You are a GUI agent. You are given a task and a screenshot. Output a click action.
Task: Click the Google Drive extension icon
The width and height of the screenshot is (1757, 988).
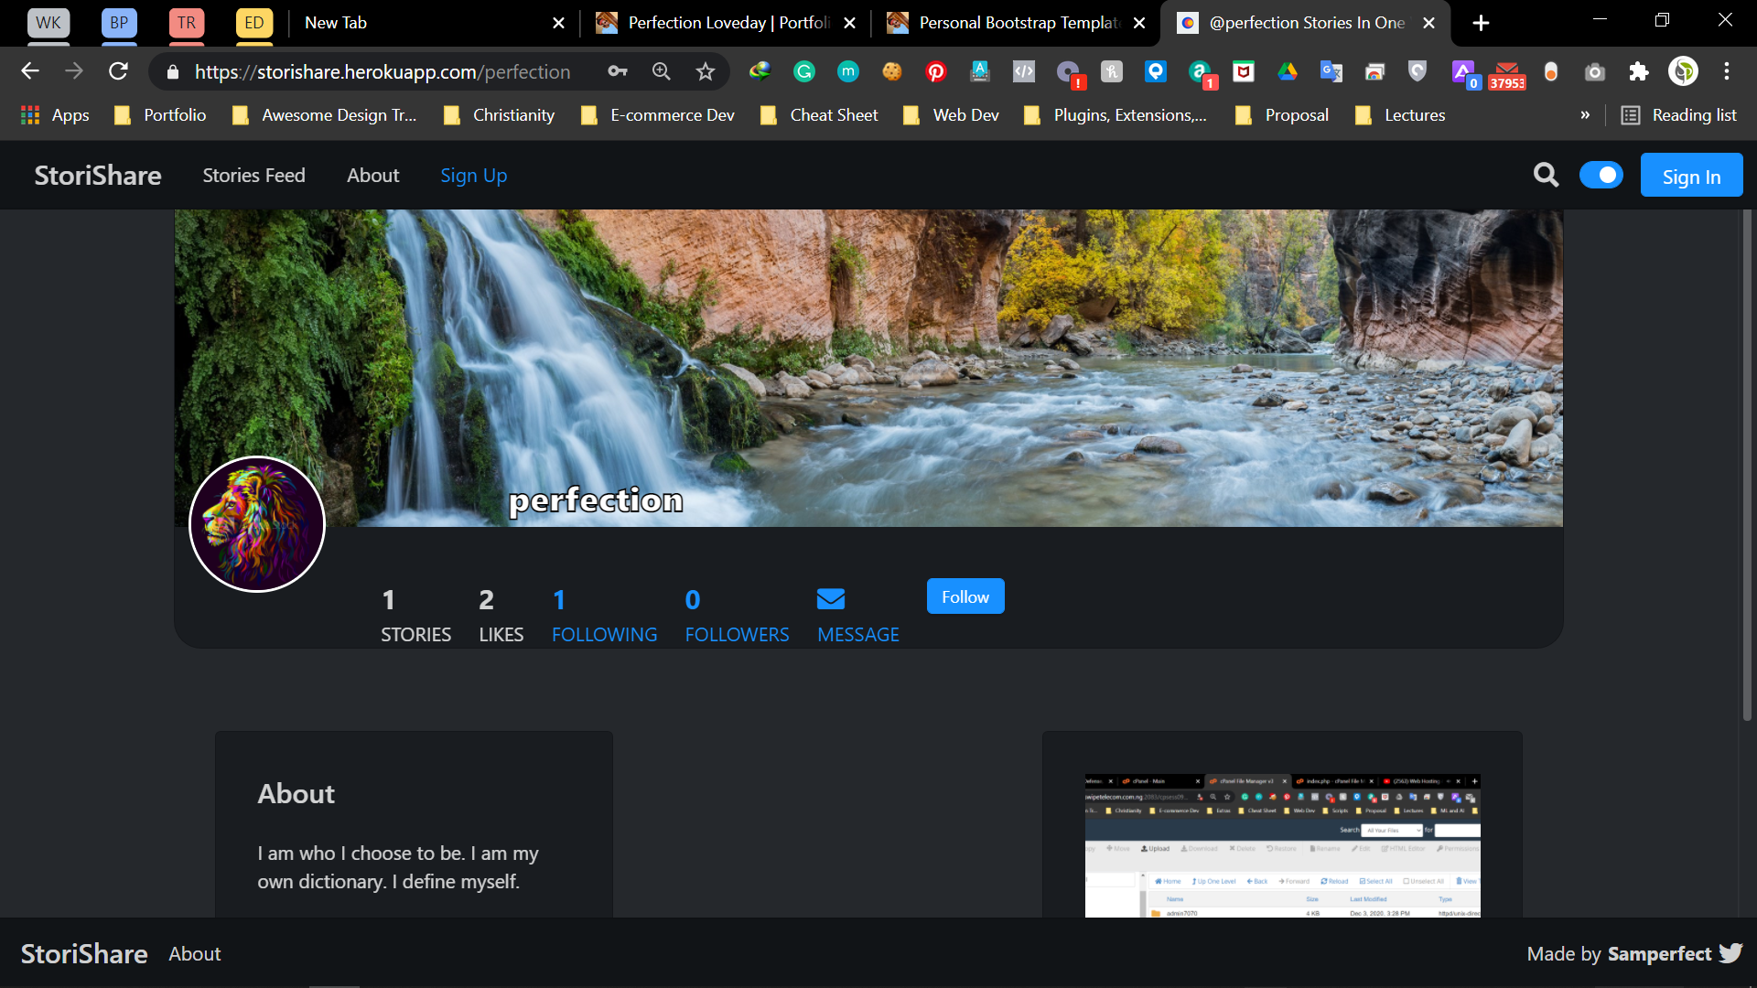pos(1288,71)
